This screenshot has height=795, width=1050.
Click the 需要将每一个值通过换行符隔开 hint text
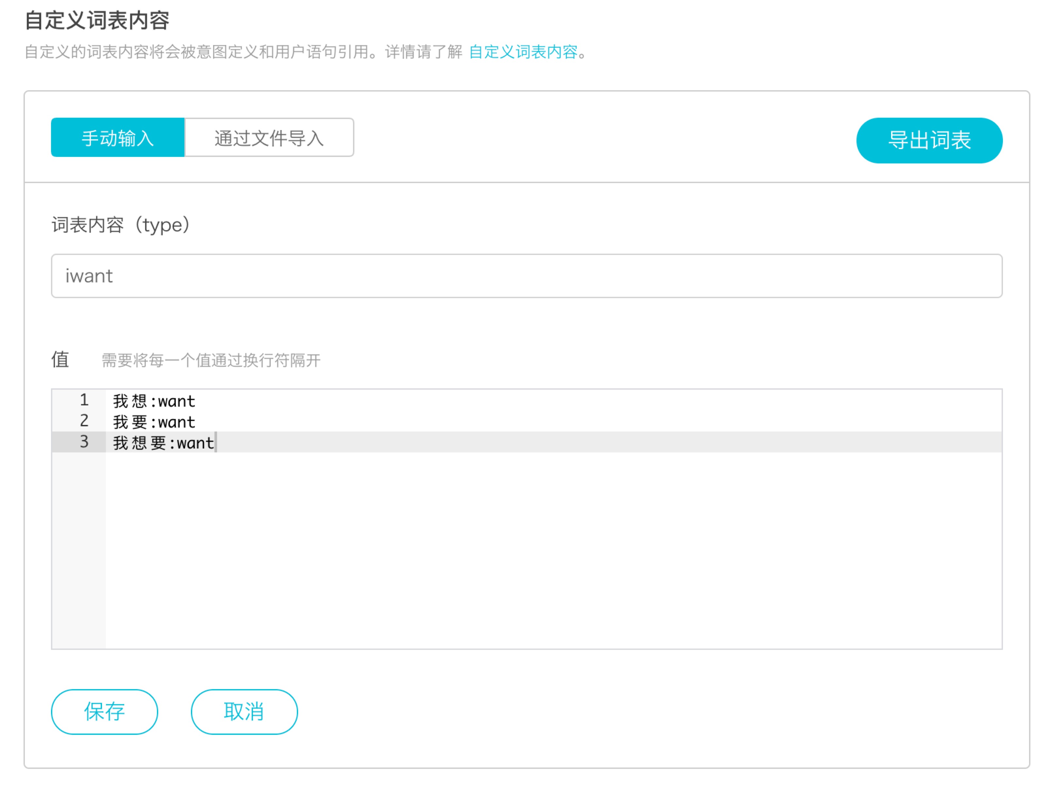[x=211, y=361]
